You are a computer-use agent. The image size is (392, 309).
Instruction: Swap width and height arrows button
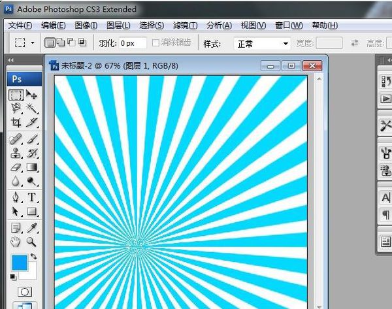point(355,43)
